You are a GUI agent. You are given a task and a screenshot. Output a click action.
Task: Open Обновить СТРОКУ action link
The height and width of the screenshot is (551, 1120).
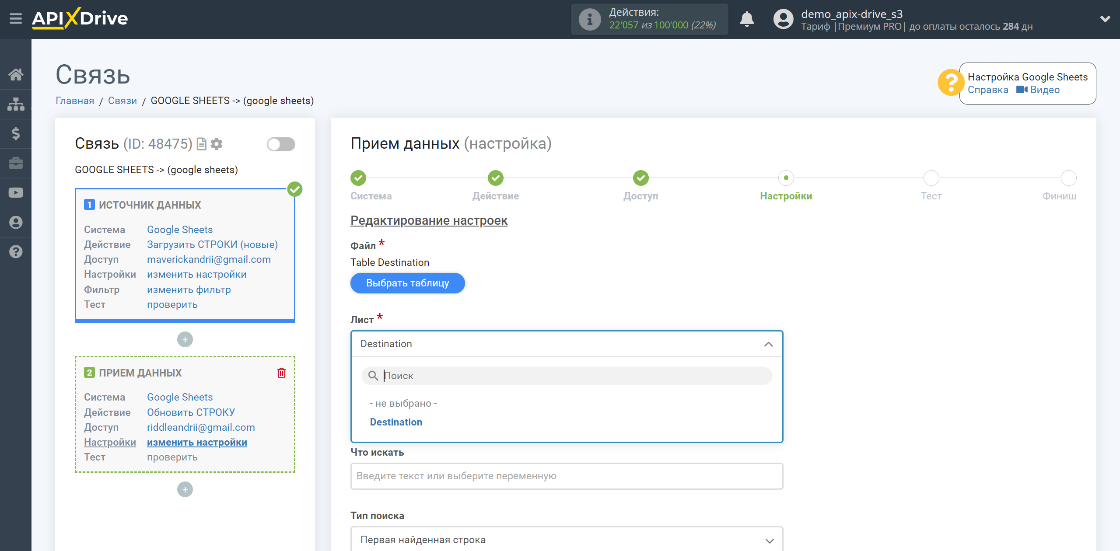(x=191, y=412)
